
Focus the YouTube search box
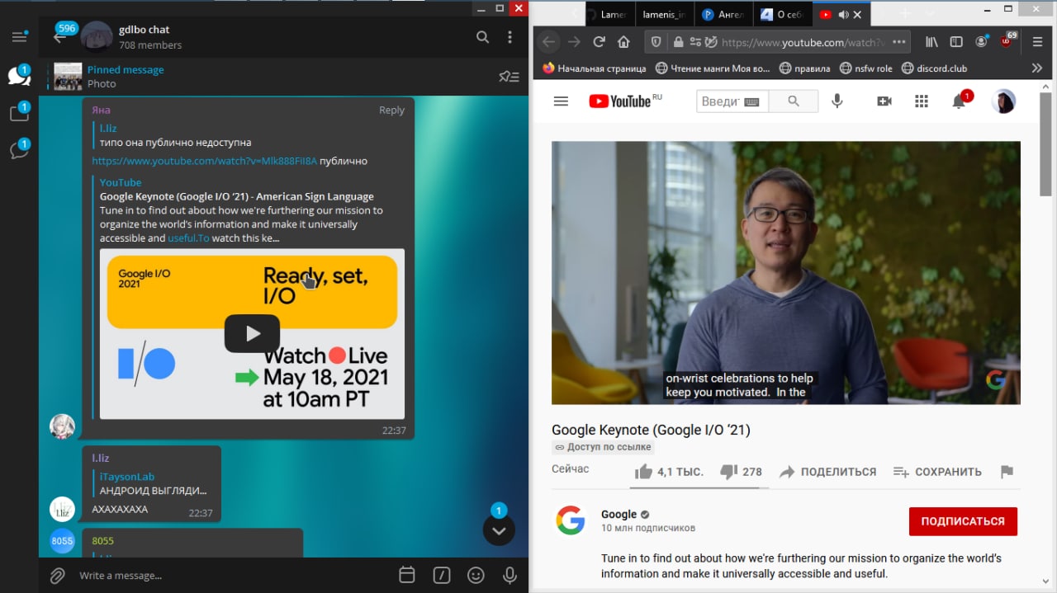coord(732,101)
